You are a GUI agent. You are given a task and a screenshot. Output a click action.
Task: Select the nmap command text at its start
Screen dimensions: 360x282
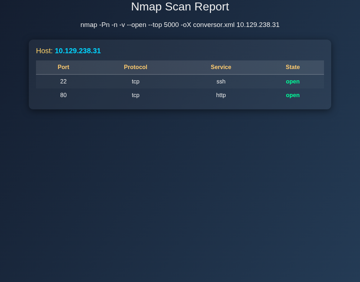[x=89, y=25]
